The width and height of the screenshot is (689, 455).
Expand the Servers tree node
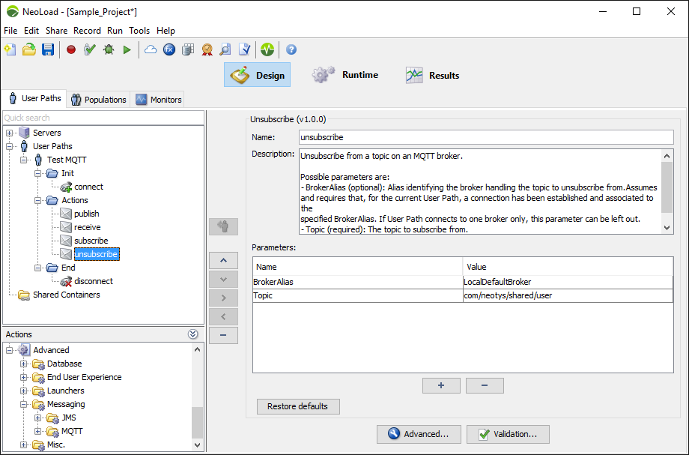[x=10, y=133]
